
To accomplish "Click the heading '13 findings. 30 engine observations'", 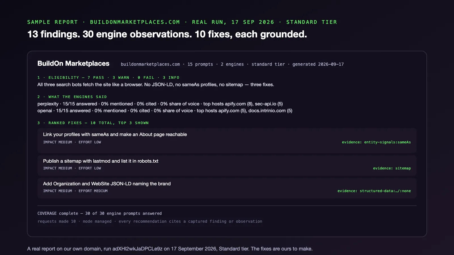I will click(x=167, y=34).
